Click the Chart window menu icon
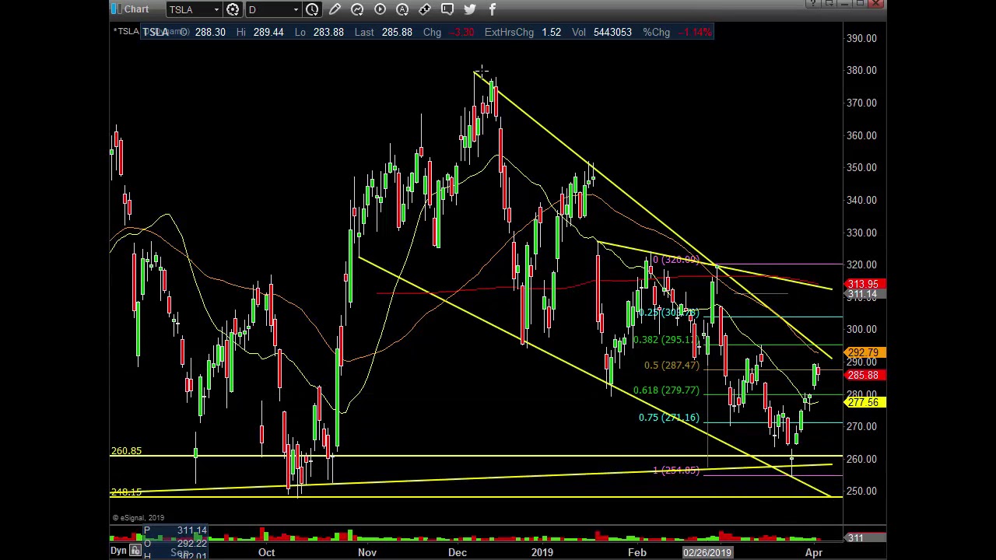Image resolution: width=996 pixels, height=560 pixels. click(115, 9)
